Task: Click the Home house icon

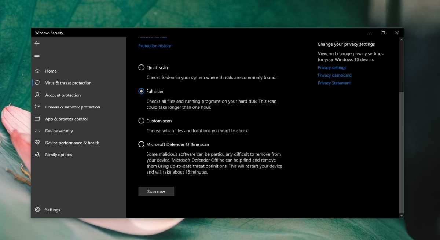Action: point(37,71)
